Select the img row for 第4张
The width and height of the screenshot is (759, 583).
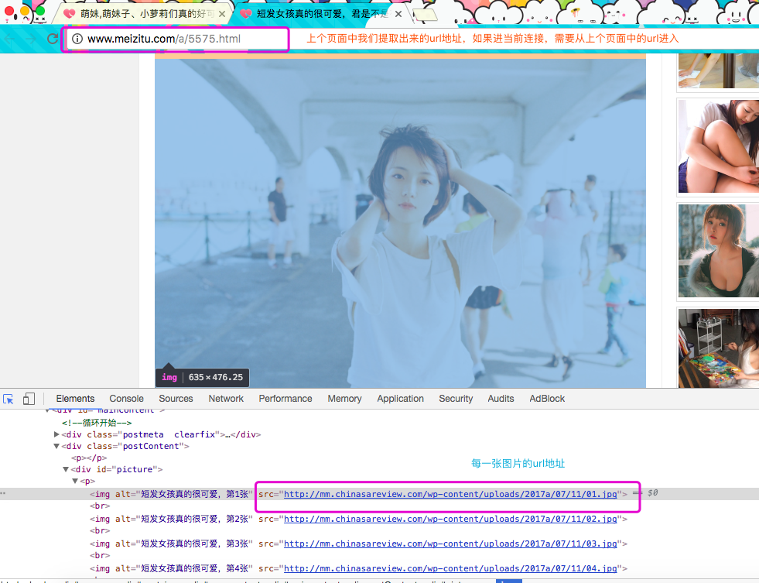coord(359,568)
